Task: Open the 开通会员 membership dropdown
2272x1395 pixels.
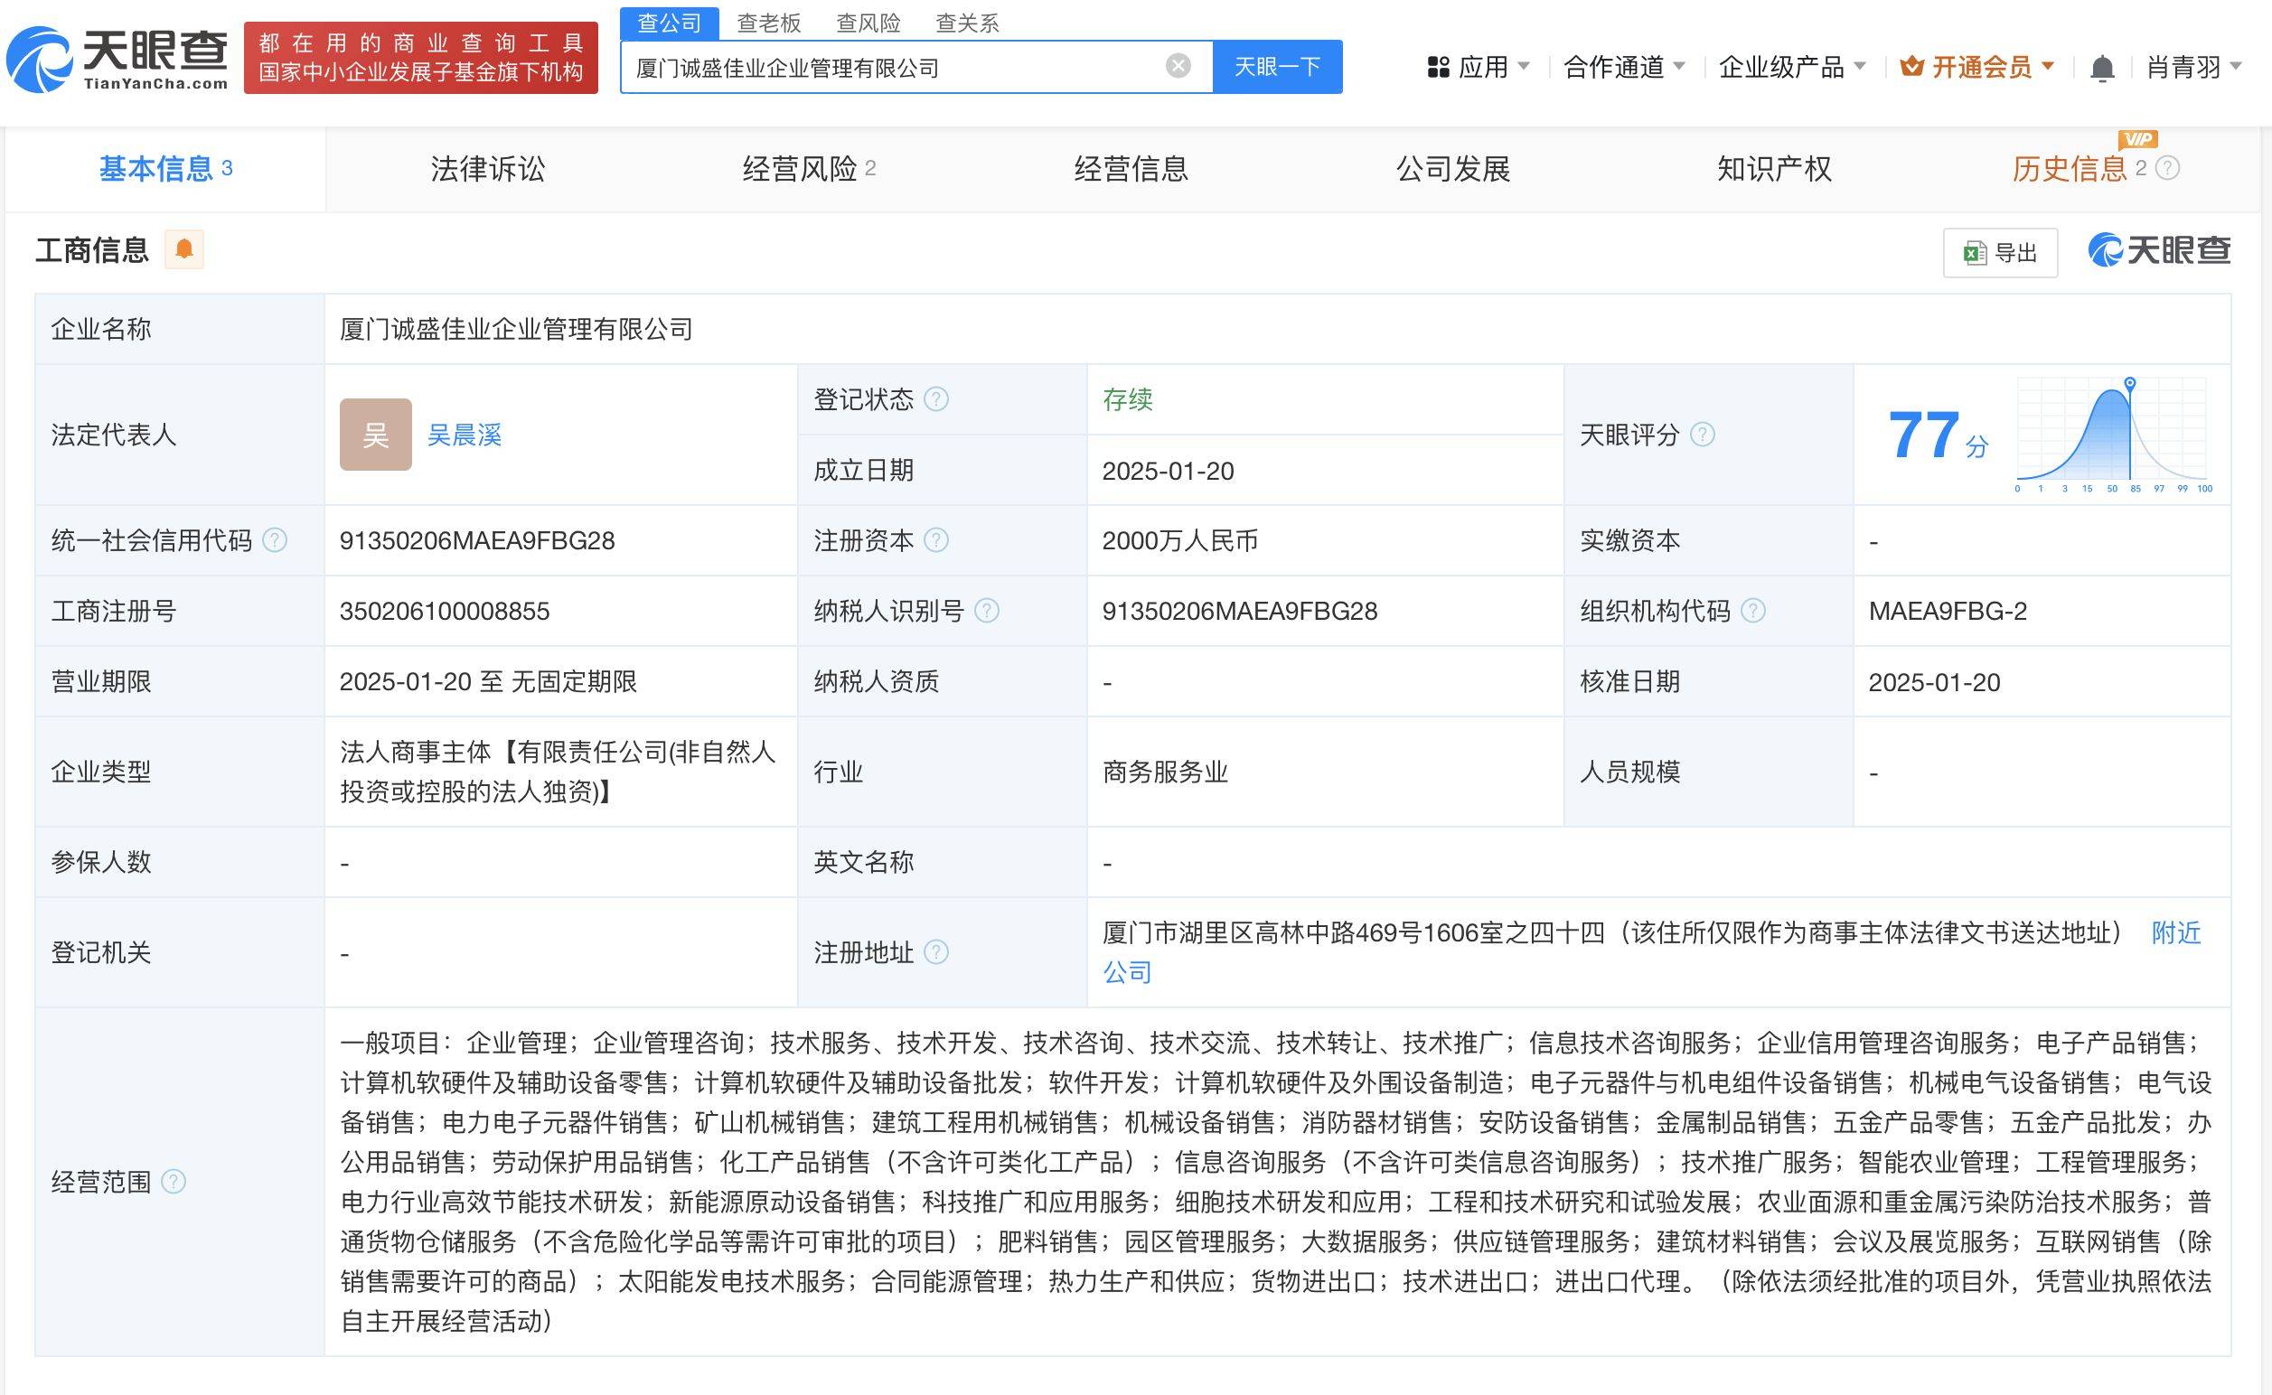Action: coord(1976,67)
